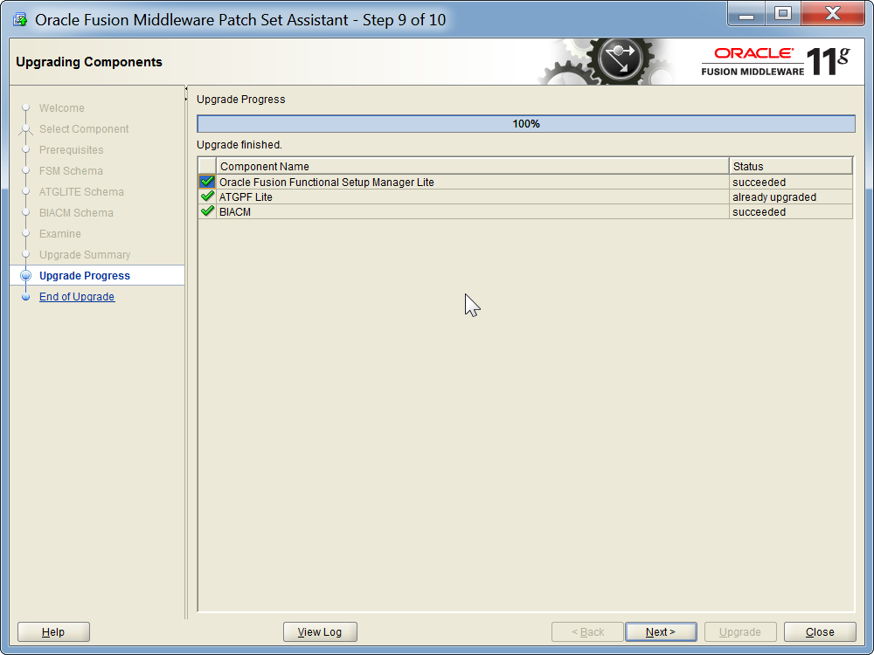The width and height of the screenshot is (874, 655).
Task: Click the Upgrade Summary step
Action: [85, 254]
